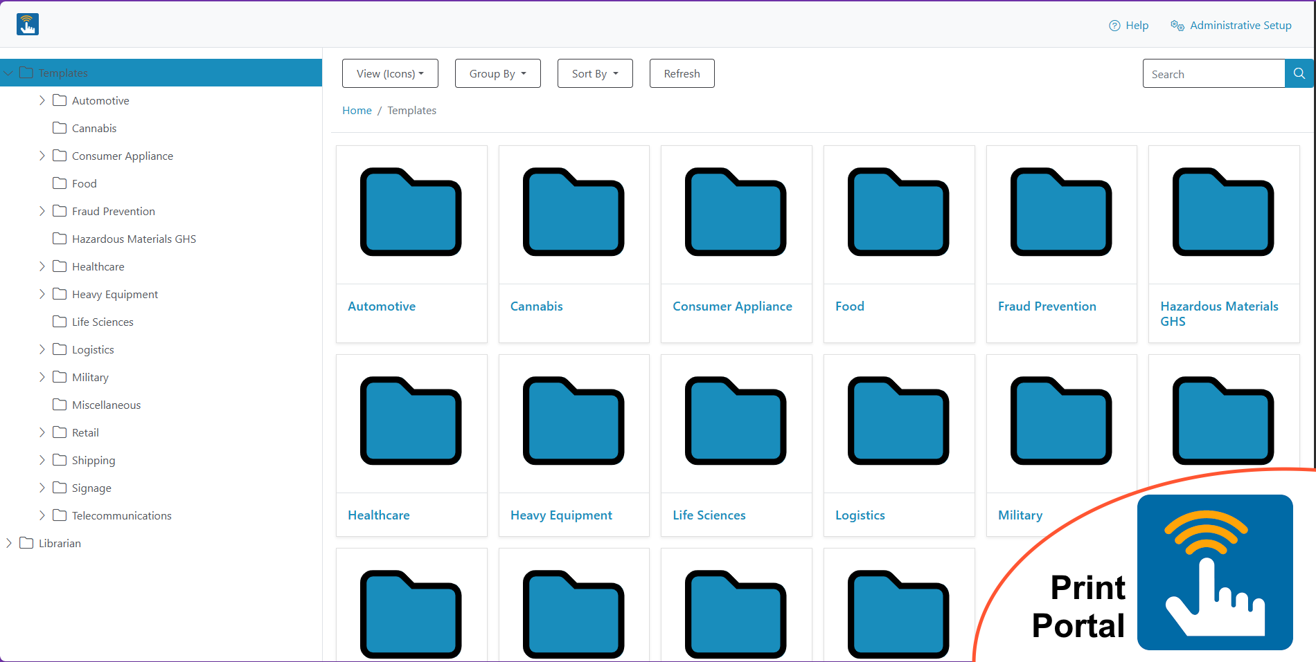Open the Military folder icon in grid

coord(1061,421)
